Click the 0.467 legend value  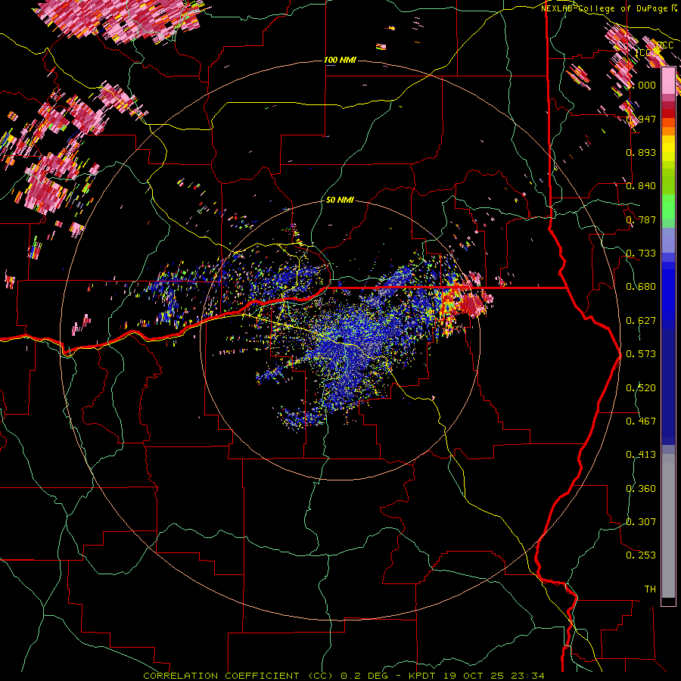641,421
